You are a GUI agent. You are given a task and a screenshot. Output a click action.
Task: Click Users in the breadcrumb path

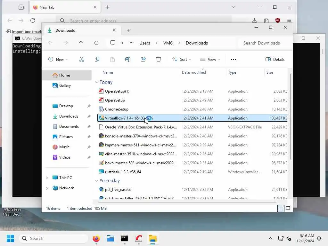(145, 43)
